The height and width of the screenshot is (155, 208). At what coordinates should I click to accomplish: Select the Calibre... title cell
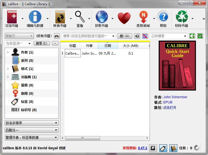coord(73,53)
